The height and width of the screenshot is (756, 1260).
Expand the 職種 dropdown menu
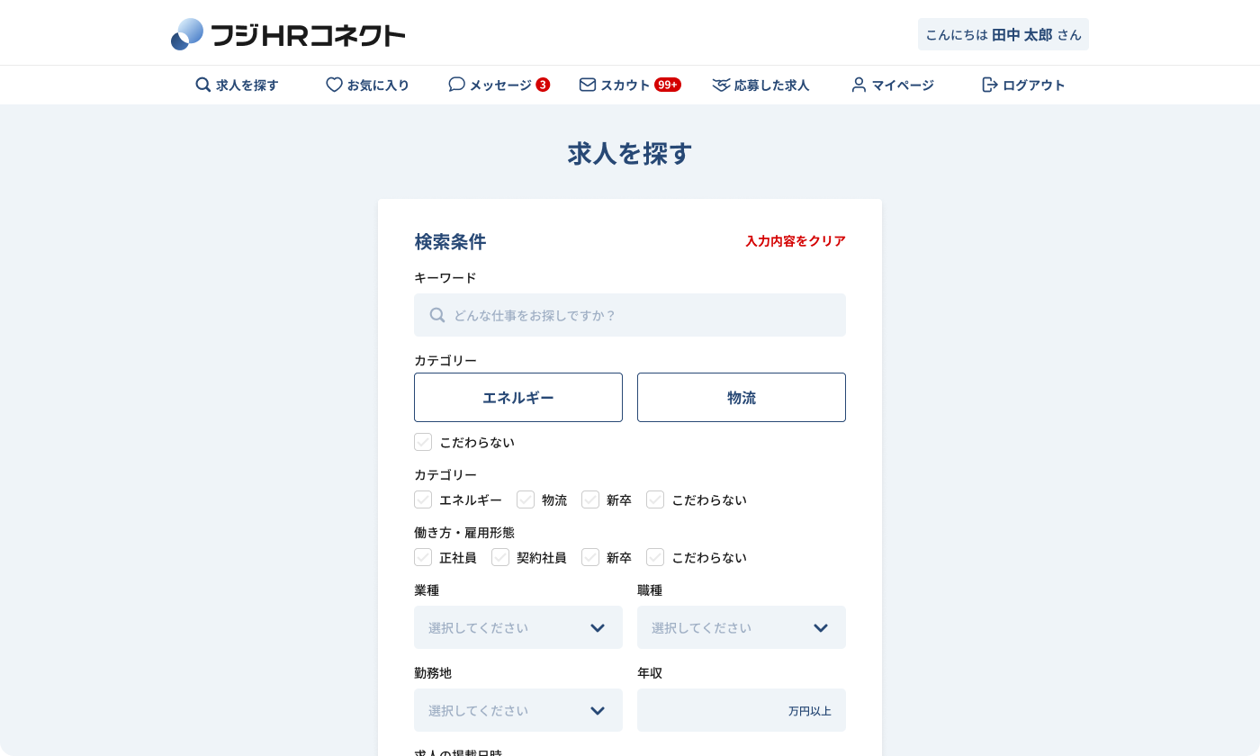pyautogui.click(x=742, y=627)
